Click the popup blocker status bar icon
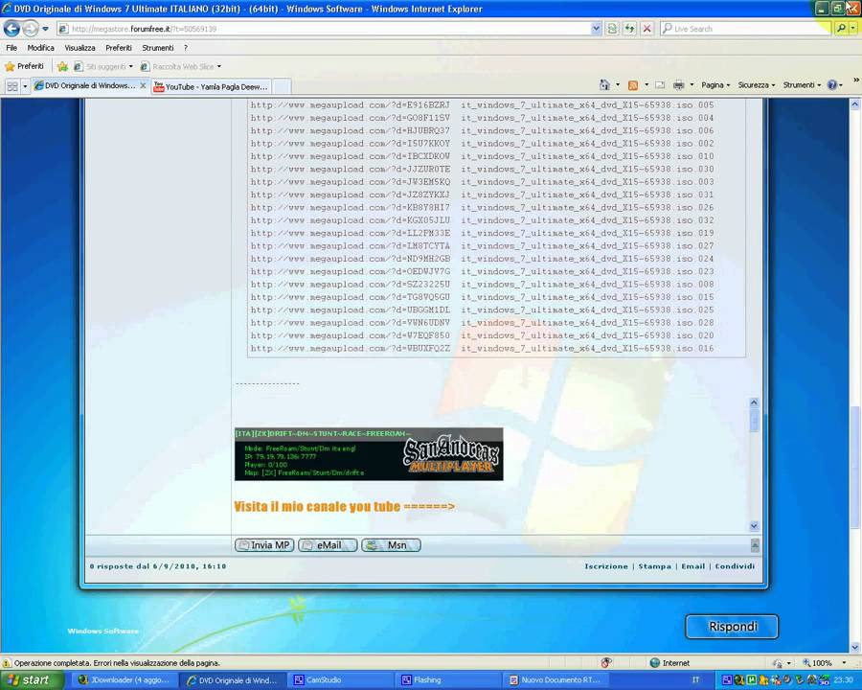 click(606, 663)
